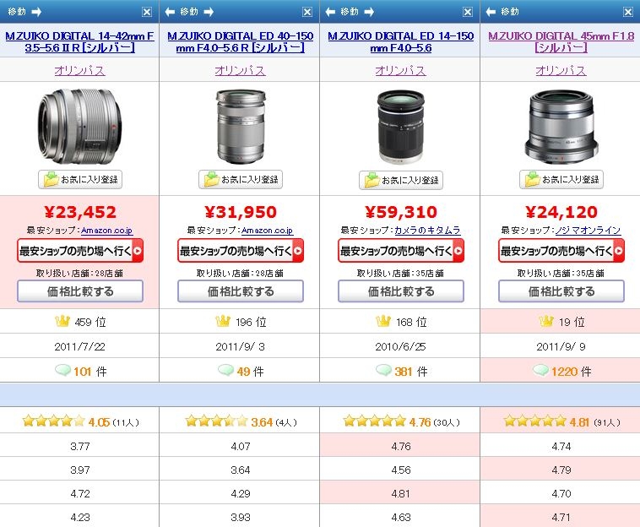Select the release date 2010/6/25
This screenshot has height=527, width=640.
click(400, 346)
